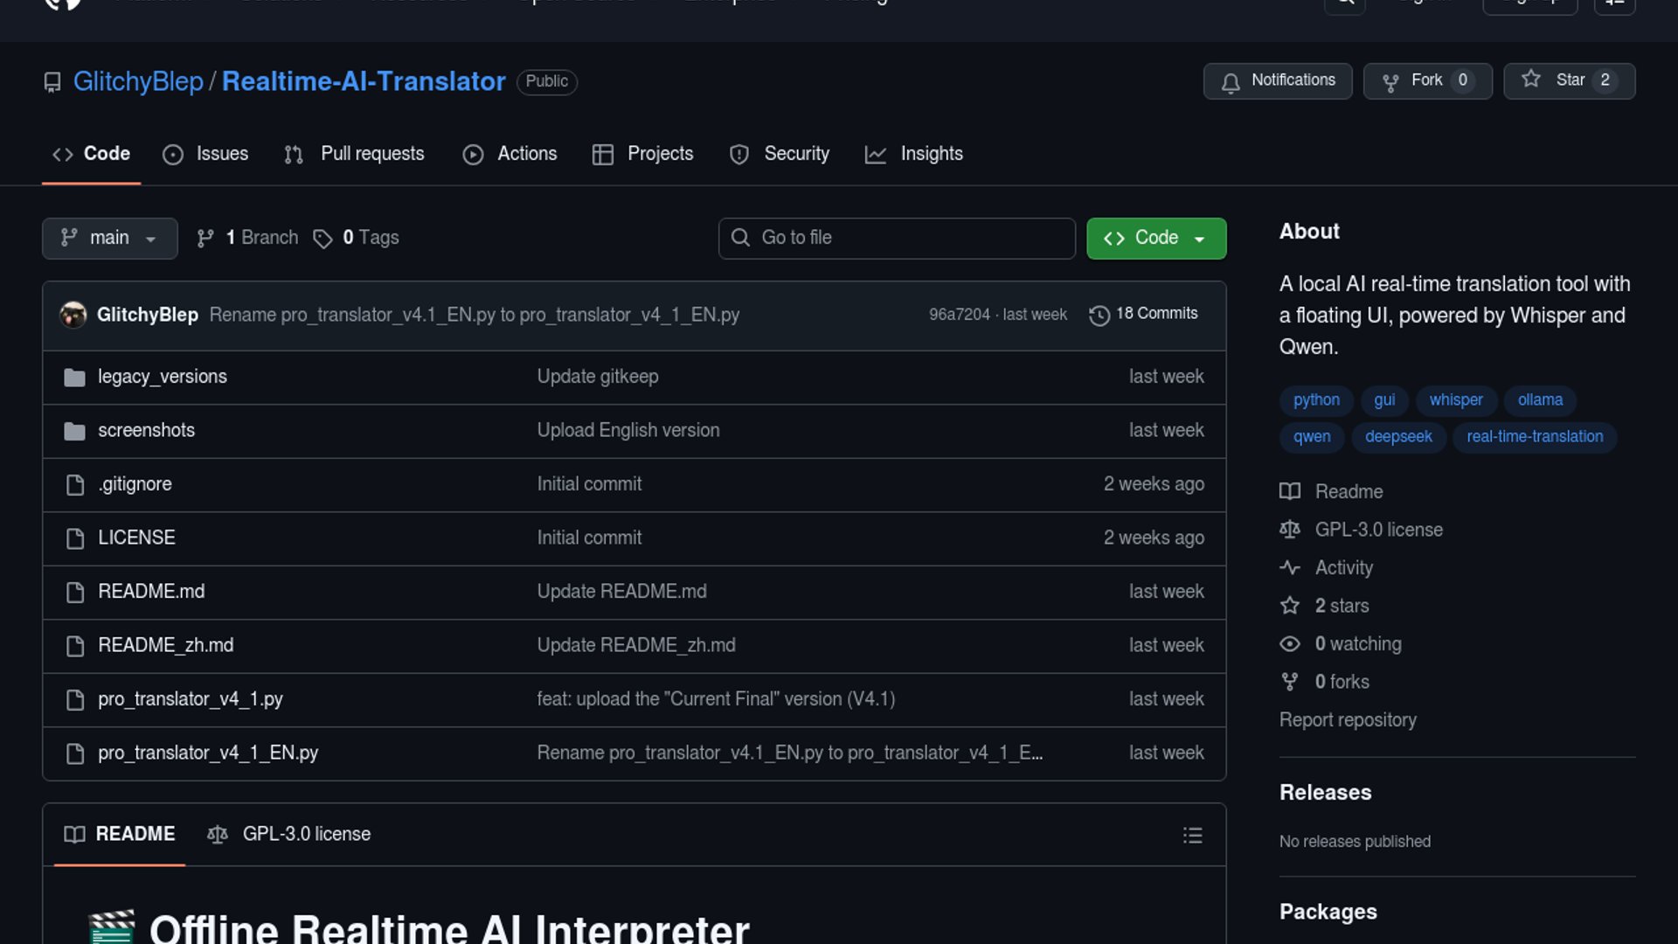Open the README outline list icon
The height and width of the screenshot is (944, 1678).
tap(1192, 835)
